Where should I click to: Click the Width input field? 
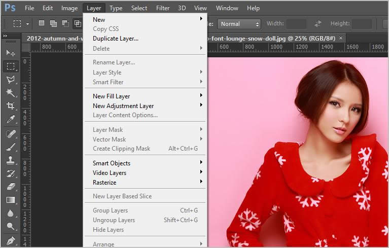[296, 24]
